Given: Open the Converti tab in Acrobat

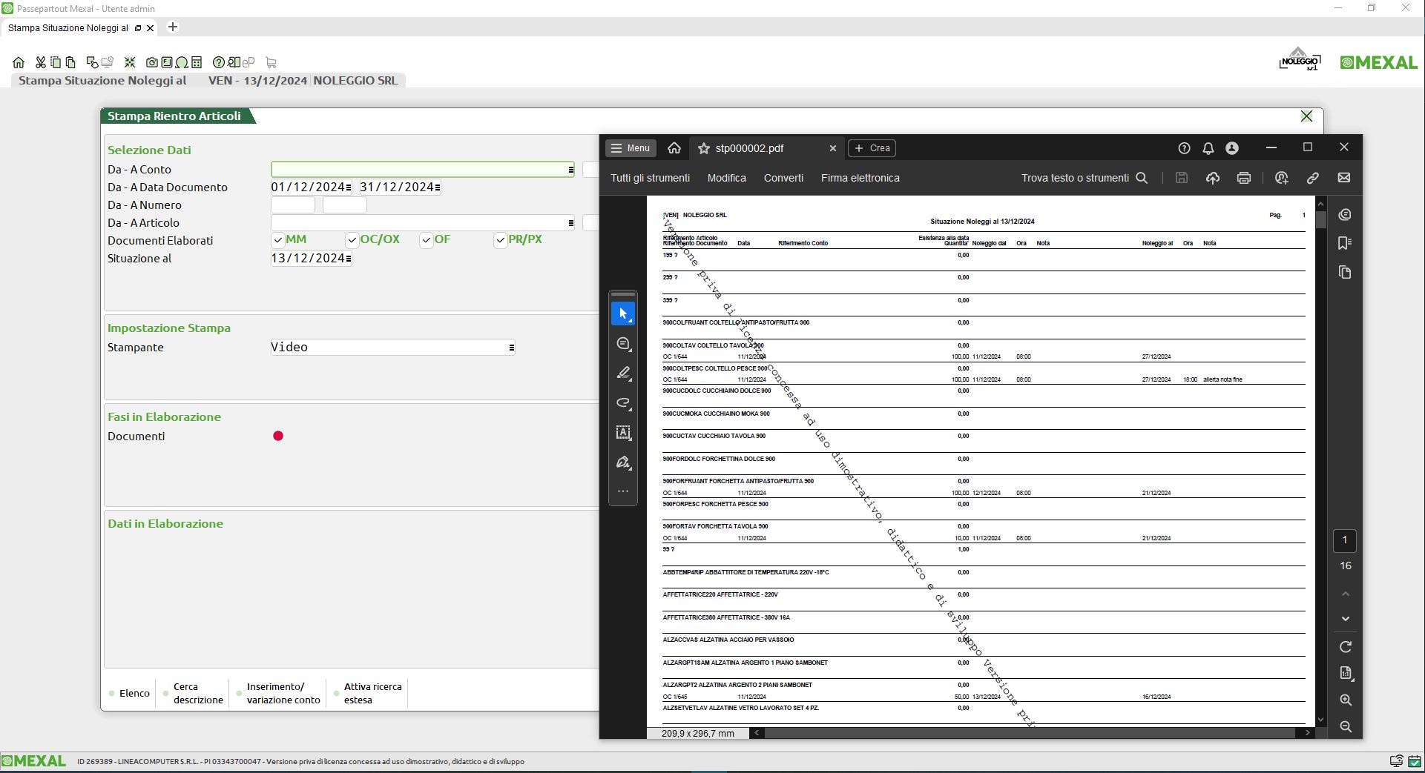Looking at the screenshot, I should point(783,178).
